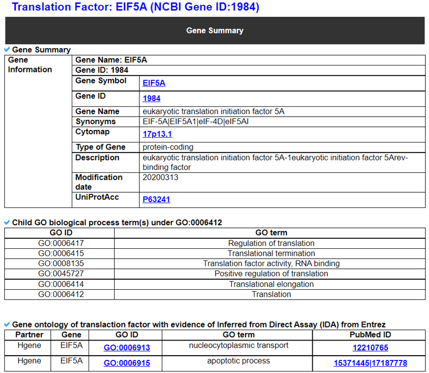Open the 17p13.1 cytomap link
Viewport: 429px width, 373px height.
pyautogui.click(x=157, y=134)
